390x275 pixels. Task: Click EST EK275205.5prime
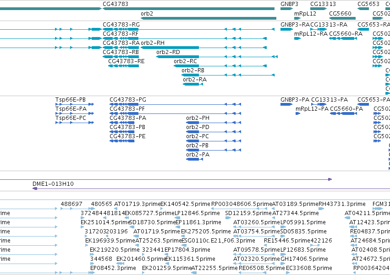click(206, 232)
